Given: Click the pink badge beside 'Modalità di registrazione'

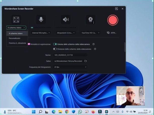Looking at the screenshot, I should 29,44.
